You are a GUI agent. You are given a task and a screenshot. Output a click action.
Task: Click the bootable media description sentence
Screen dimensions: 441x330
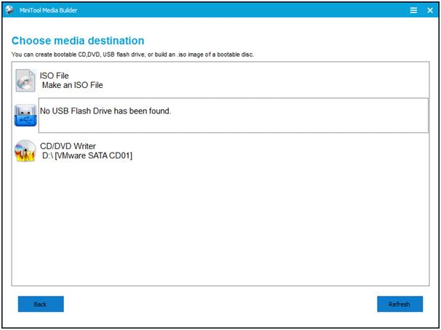(132, 55)
